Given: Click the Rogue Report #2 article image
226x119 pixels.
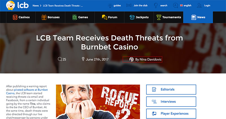Looking at the screenshot, I should point(98,102).
